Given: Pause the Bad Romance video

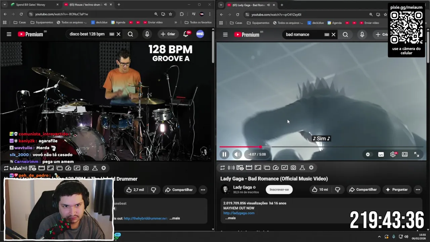Looking at the screenshot, I should coord(224,154).
